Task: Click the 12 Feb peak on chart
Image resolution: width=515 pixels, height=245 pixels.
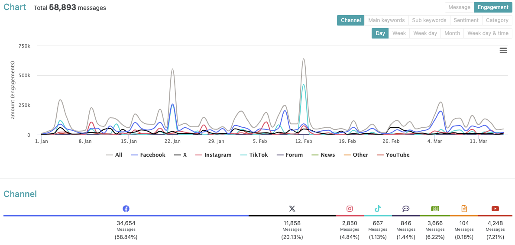Action: click(304, 59)
